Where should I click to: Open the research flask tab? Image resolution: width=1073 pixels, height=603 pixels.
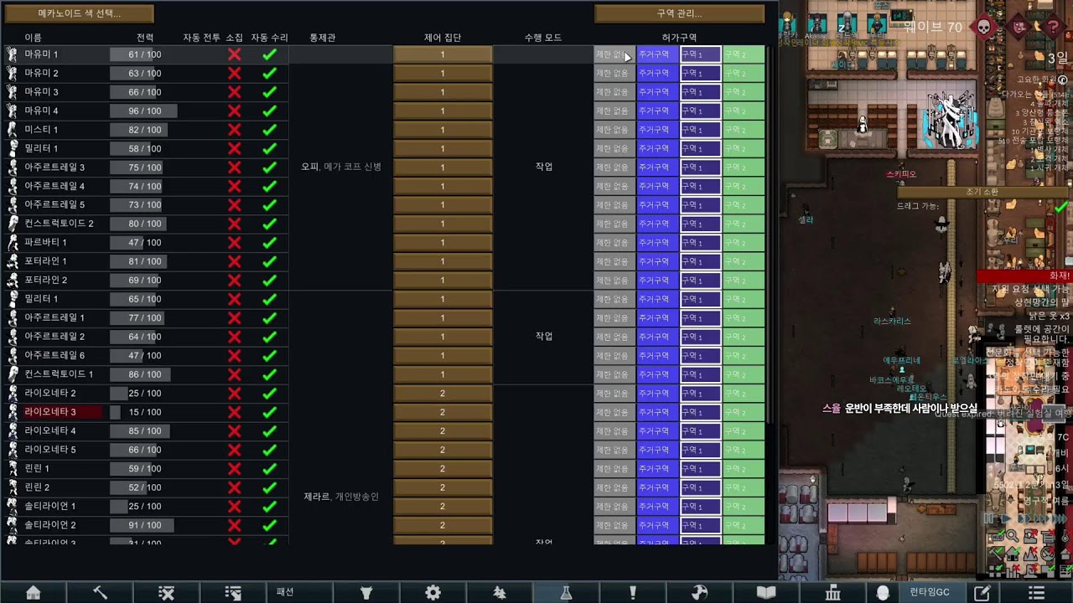pyautogui.click(x=566, y=592)
